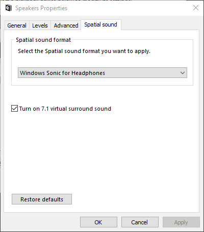Expand the spatial format dropdown chevron arrow
The width and height of the screenshot is (204, 232).
tap(183, 73)
